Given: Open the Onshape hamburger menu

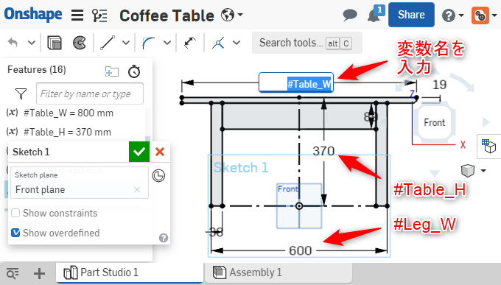Looking at the screenshot, I should (x=77, y=15).
